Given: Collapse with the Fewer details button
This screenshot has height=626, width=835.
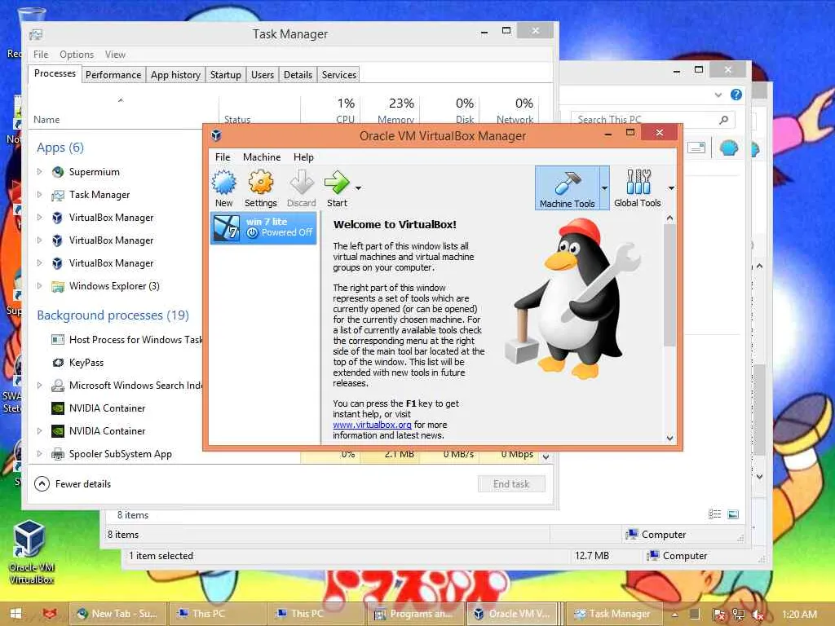Looking at the screenshot, I should point(73,484).
